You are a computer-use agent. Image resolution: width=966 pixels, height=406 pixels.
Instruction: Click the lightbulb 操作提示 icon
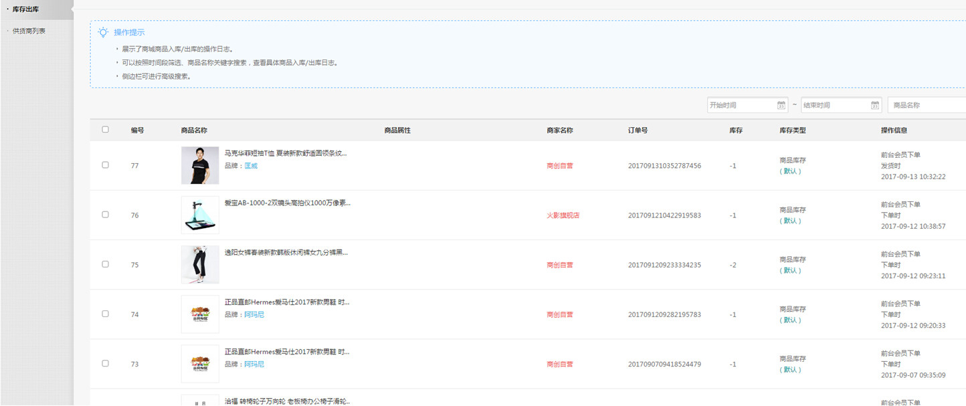(103, 32)
